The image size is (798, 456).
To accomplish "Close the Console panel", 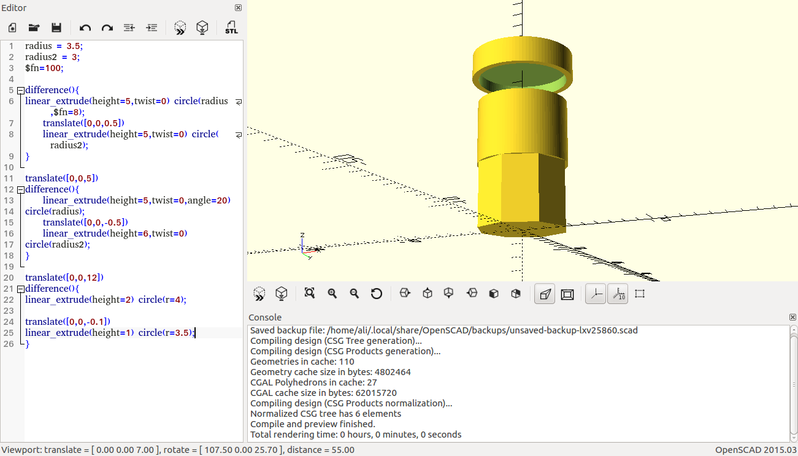I will pyautogui.click(x=791, y=317).
